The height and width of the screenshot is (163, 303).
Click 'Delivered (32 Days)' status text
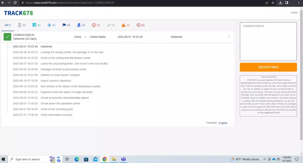[x=25, y=39]
